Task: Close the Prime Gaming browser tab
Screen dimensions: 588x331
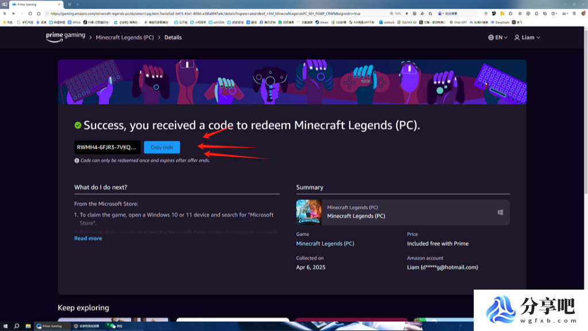Action: (59, 5)
